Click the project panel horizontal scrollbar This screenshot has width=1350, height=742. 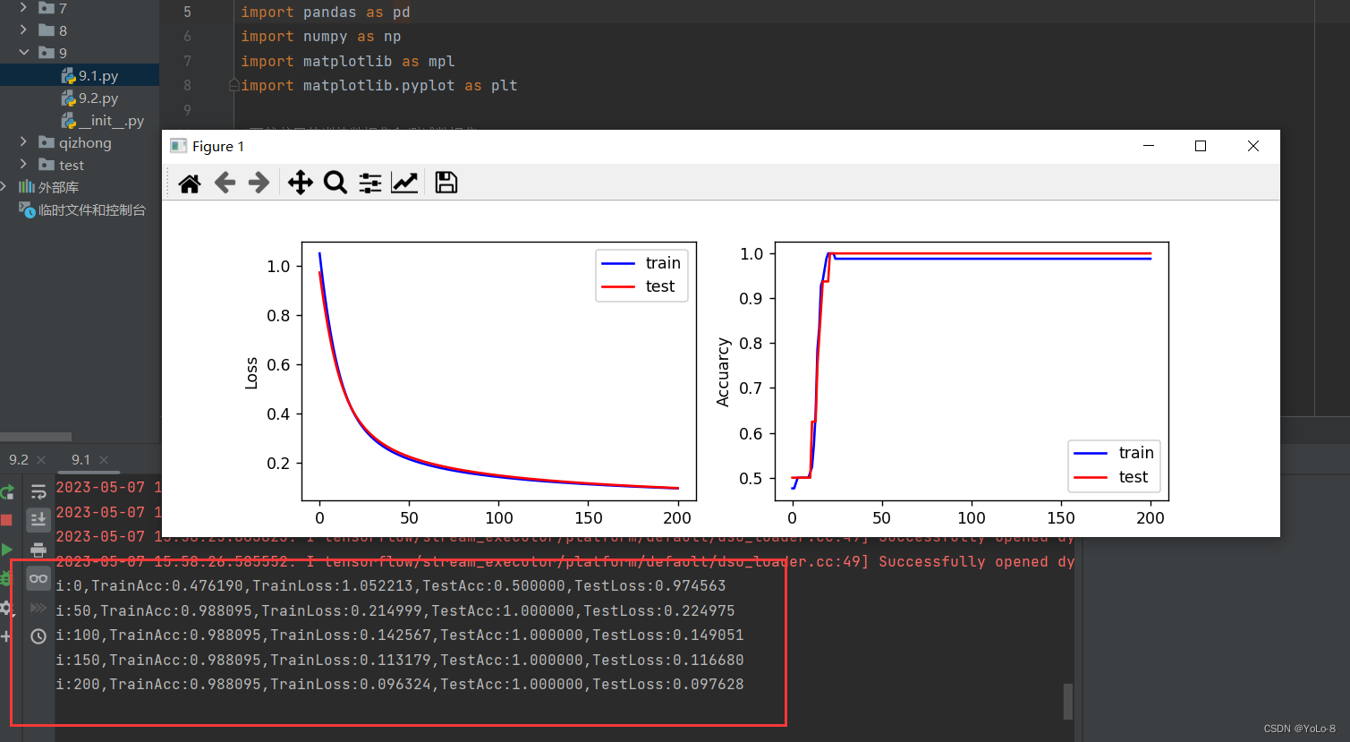[x=36, y=437]
